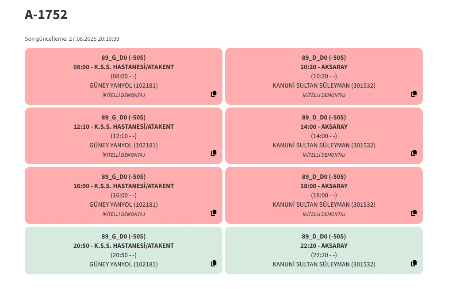Click copy icon on 12:10 trip card

coord(214,153)
